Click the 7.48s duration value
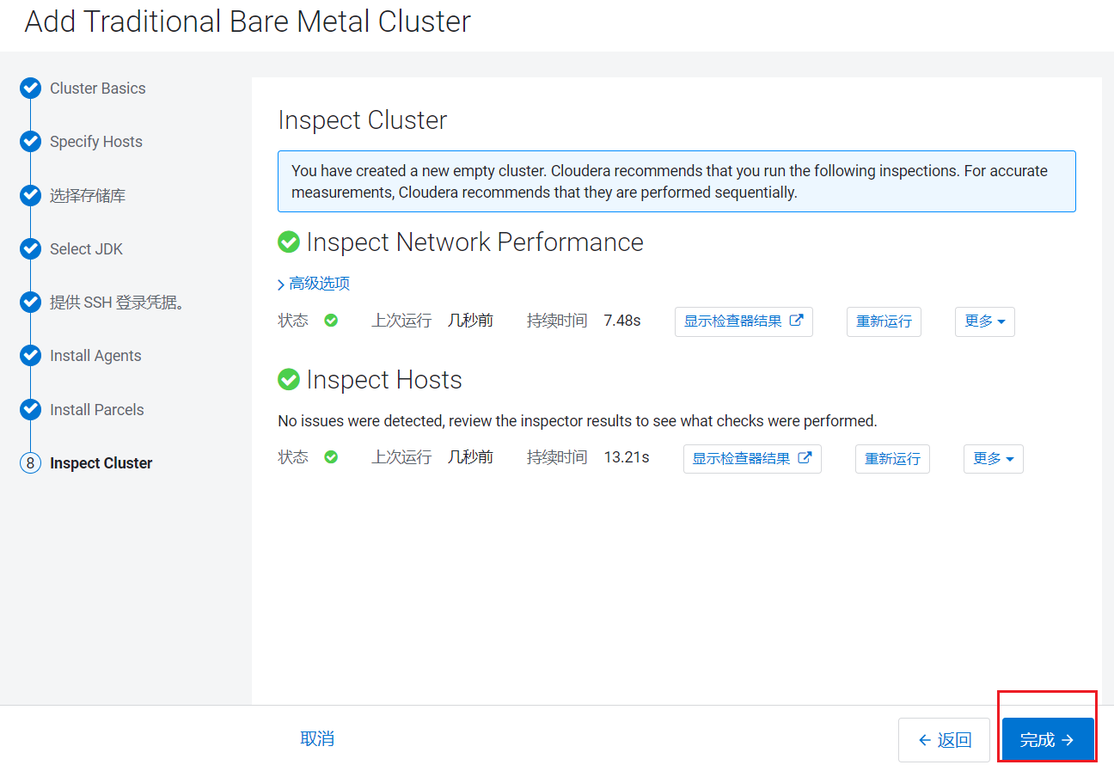This screenshot has height=771, width=1114. pos(622,321)
